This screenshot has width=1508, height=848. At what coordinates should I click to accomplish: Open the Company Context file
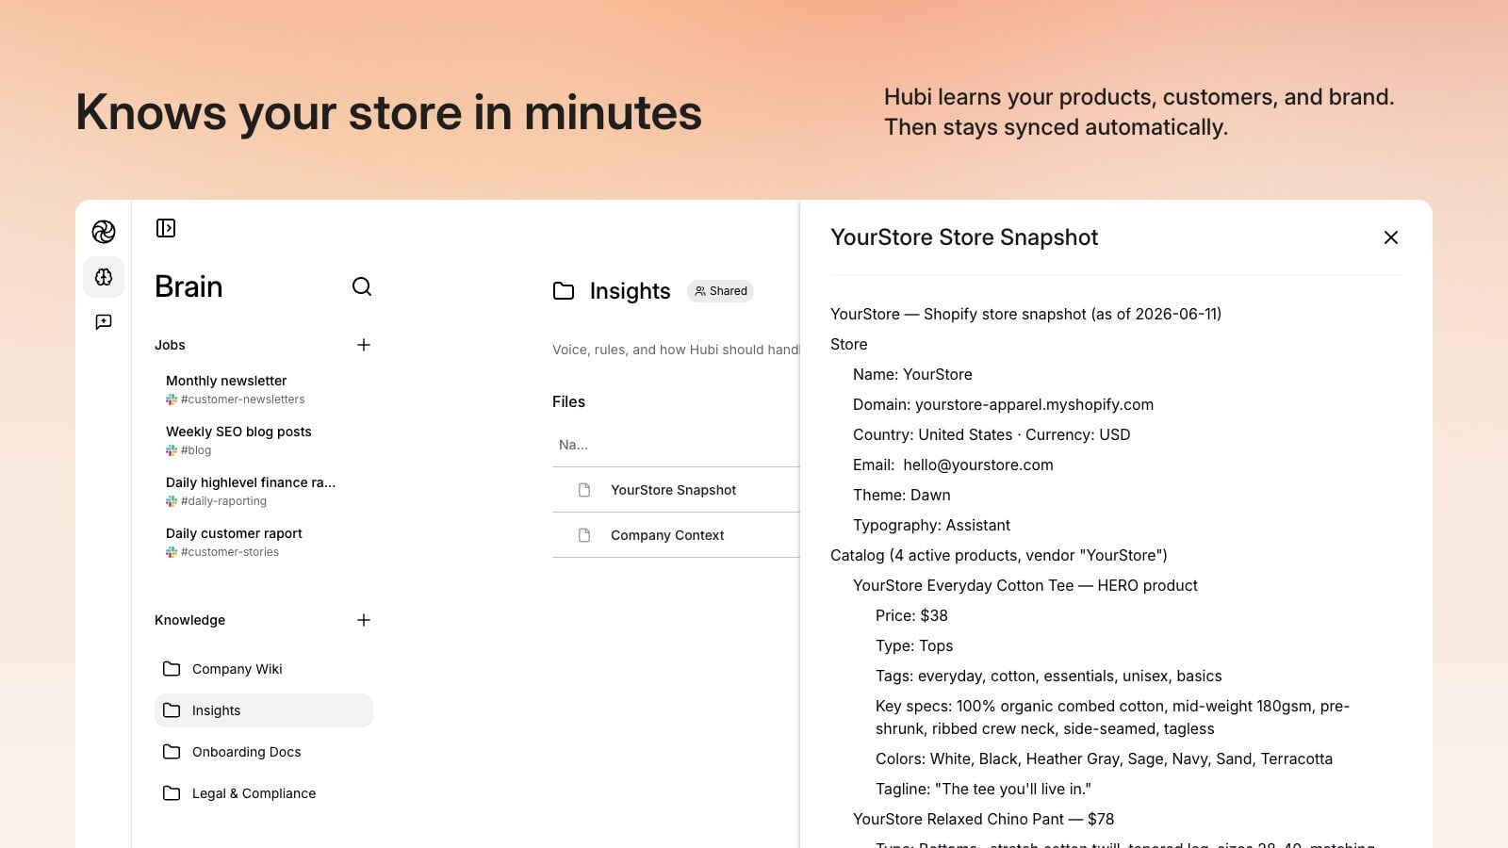click(667, 535)
